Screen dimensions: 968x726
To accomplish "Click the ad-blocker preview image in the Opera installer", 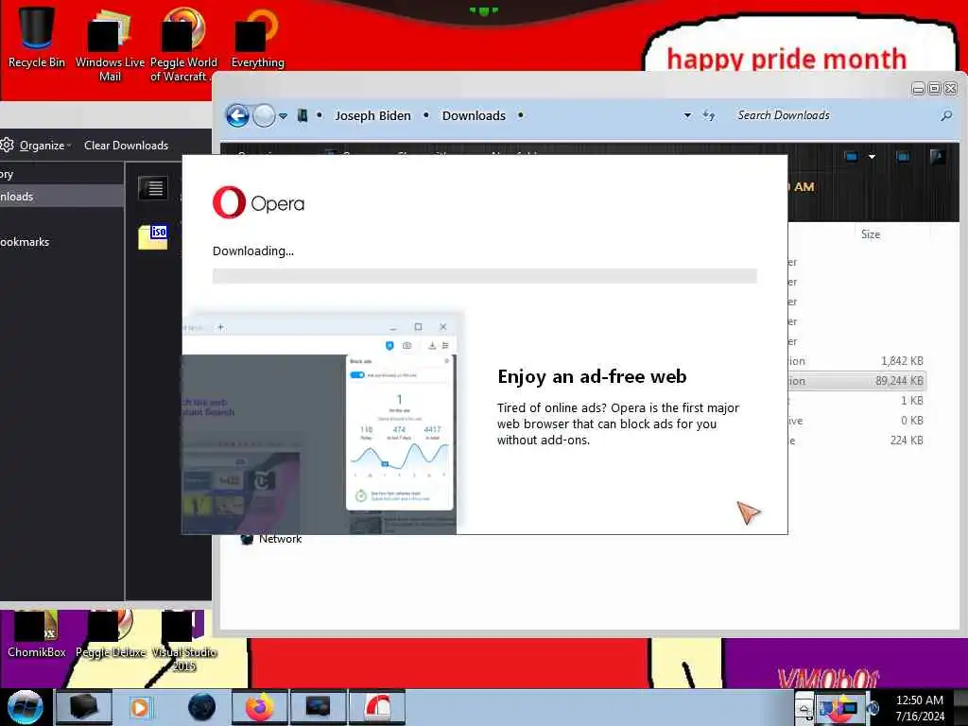I will pos(321,424).
